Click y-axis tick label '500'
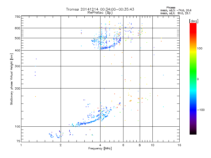Screen dimensions: 211x158 point(17,38)
